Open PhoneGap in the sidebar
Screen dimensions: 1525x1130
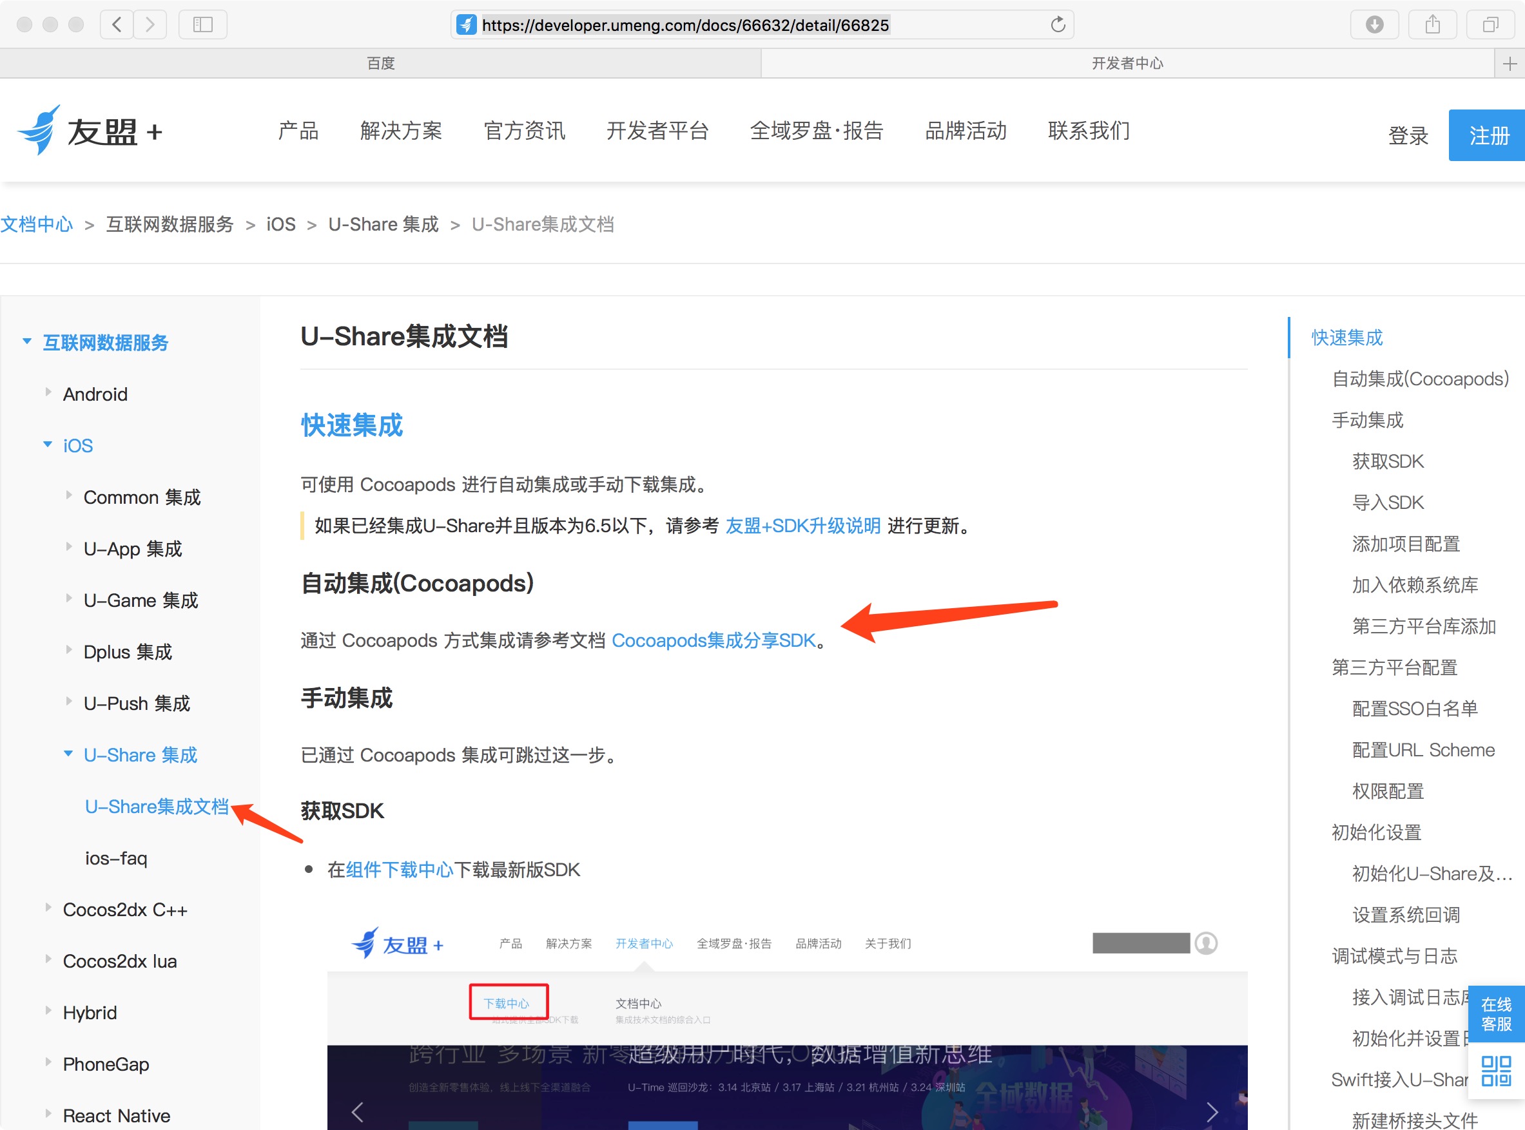(x=106, y=1064)
